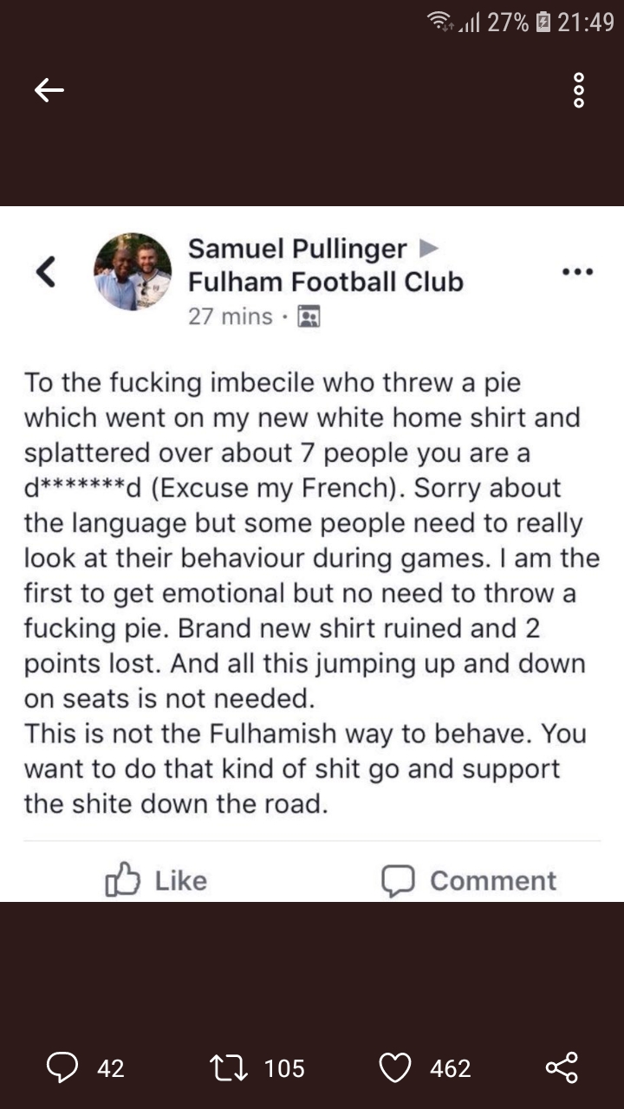This screenshot has width=624, height=1109.
Task: Tap the 105 retweets count
Action: (x=284, y=1068)
